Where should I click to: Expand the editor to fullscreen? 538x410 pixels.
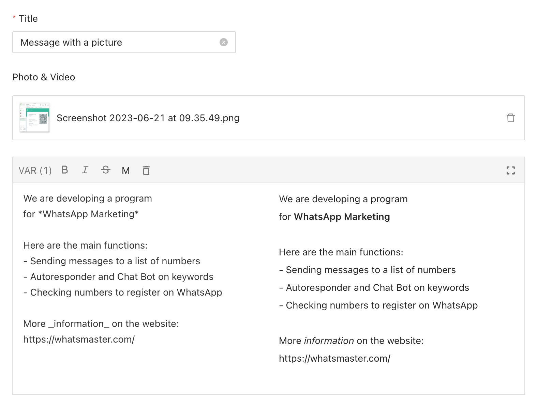[510, 170]
